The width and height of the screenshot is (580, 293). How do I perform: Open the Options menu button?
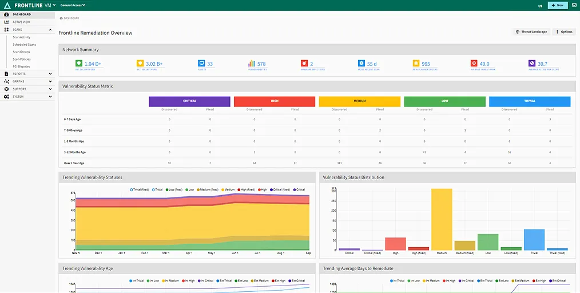coord(564,32)
